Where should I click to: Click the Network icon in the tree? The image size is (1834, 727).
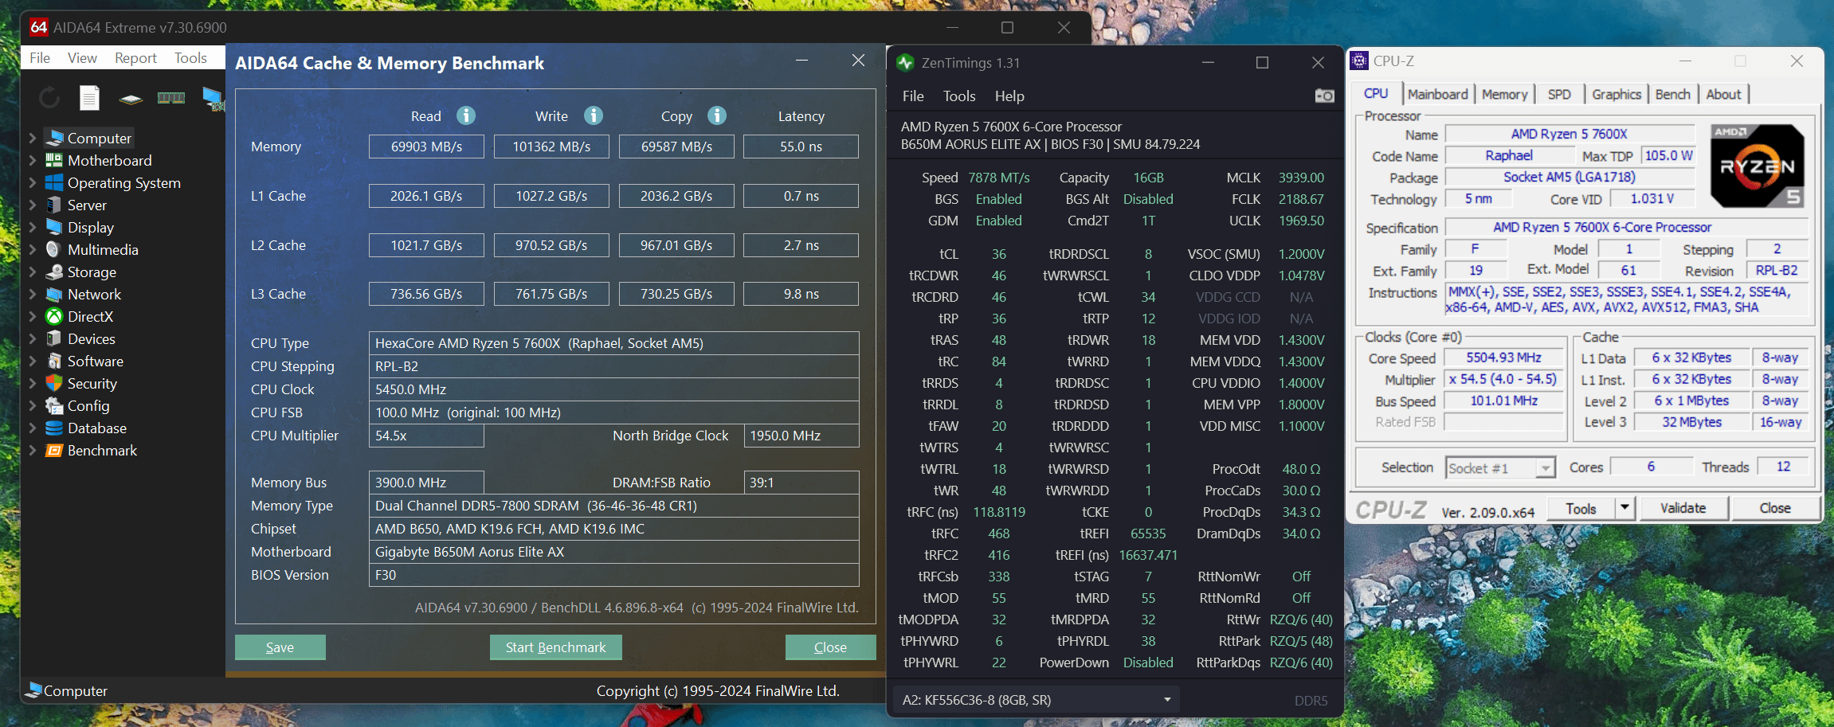click(54, 294)
